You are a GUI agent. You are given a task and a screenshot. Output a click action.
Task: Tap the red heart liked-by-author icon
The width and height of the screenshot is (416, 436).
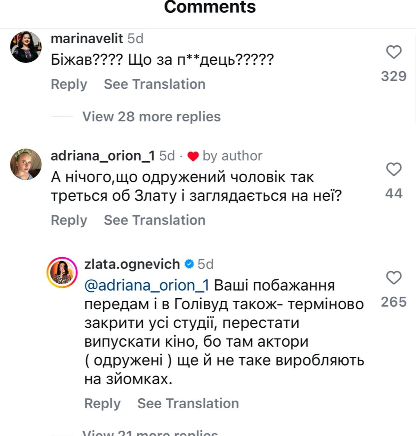(193, 156)
